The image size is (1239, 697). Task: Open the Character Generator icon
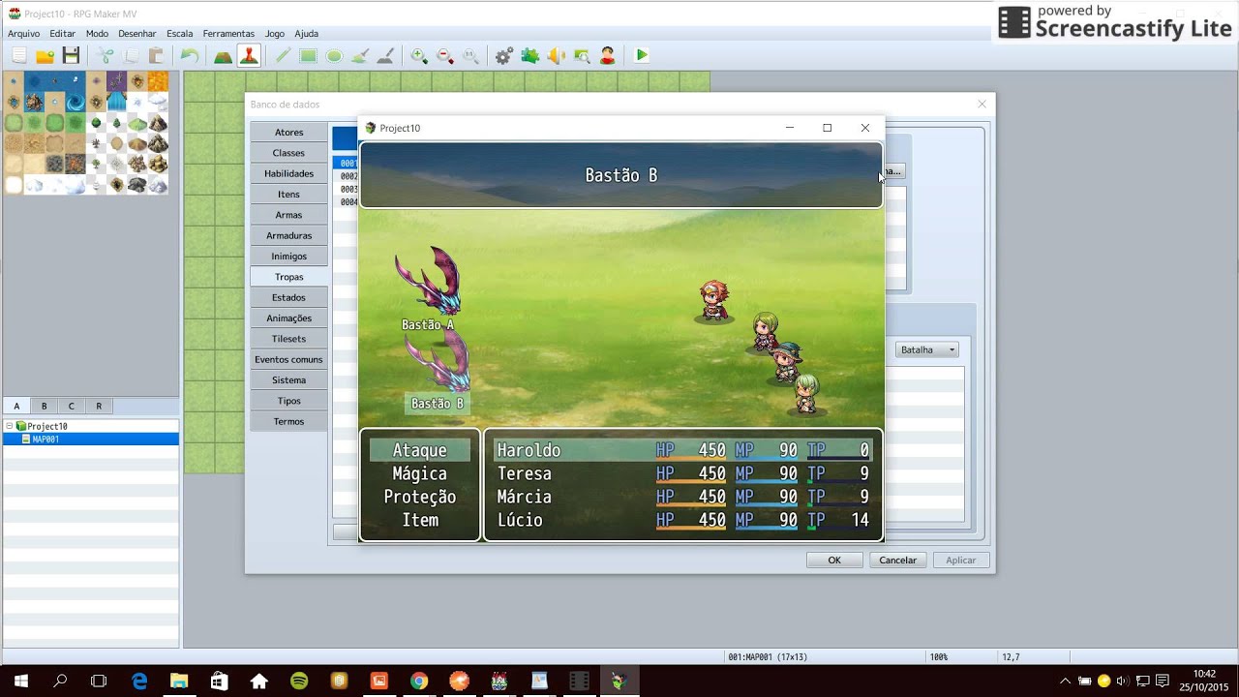(x=608, y=56)
